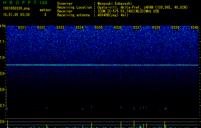The width and height of the screenshot is (201, 128).
Task: Click the 0.7 kHz axis label
Action: point(3,106)
